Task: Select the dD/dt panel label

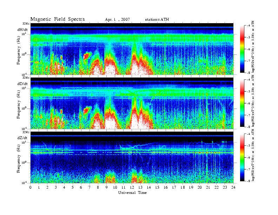Action: tap(22, 84)
